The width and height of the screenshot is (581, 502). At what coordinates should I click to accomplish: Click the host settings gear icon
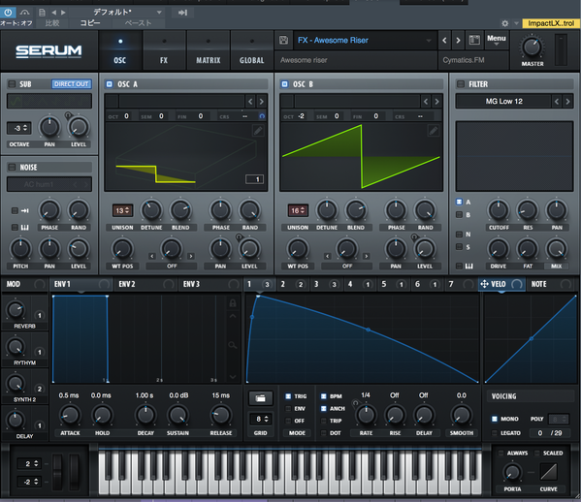pos(504,23)
